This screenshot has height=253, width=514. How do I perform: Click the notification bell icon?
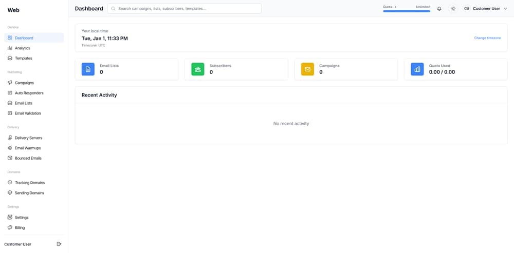click(x=439, y=9)
